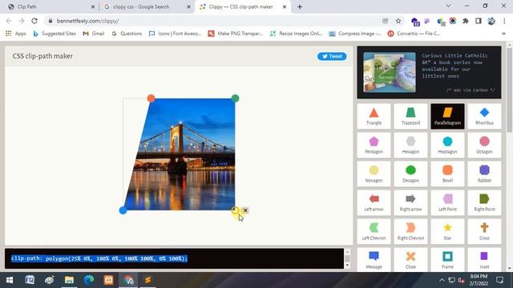Click the address bar URL

(x=87, y=21)
